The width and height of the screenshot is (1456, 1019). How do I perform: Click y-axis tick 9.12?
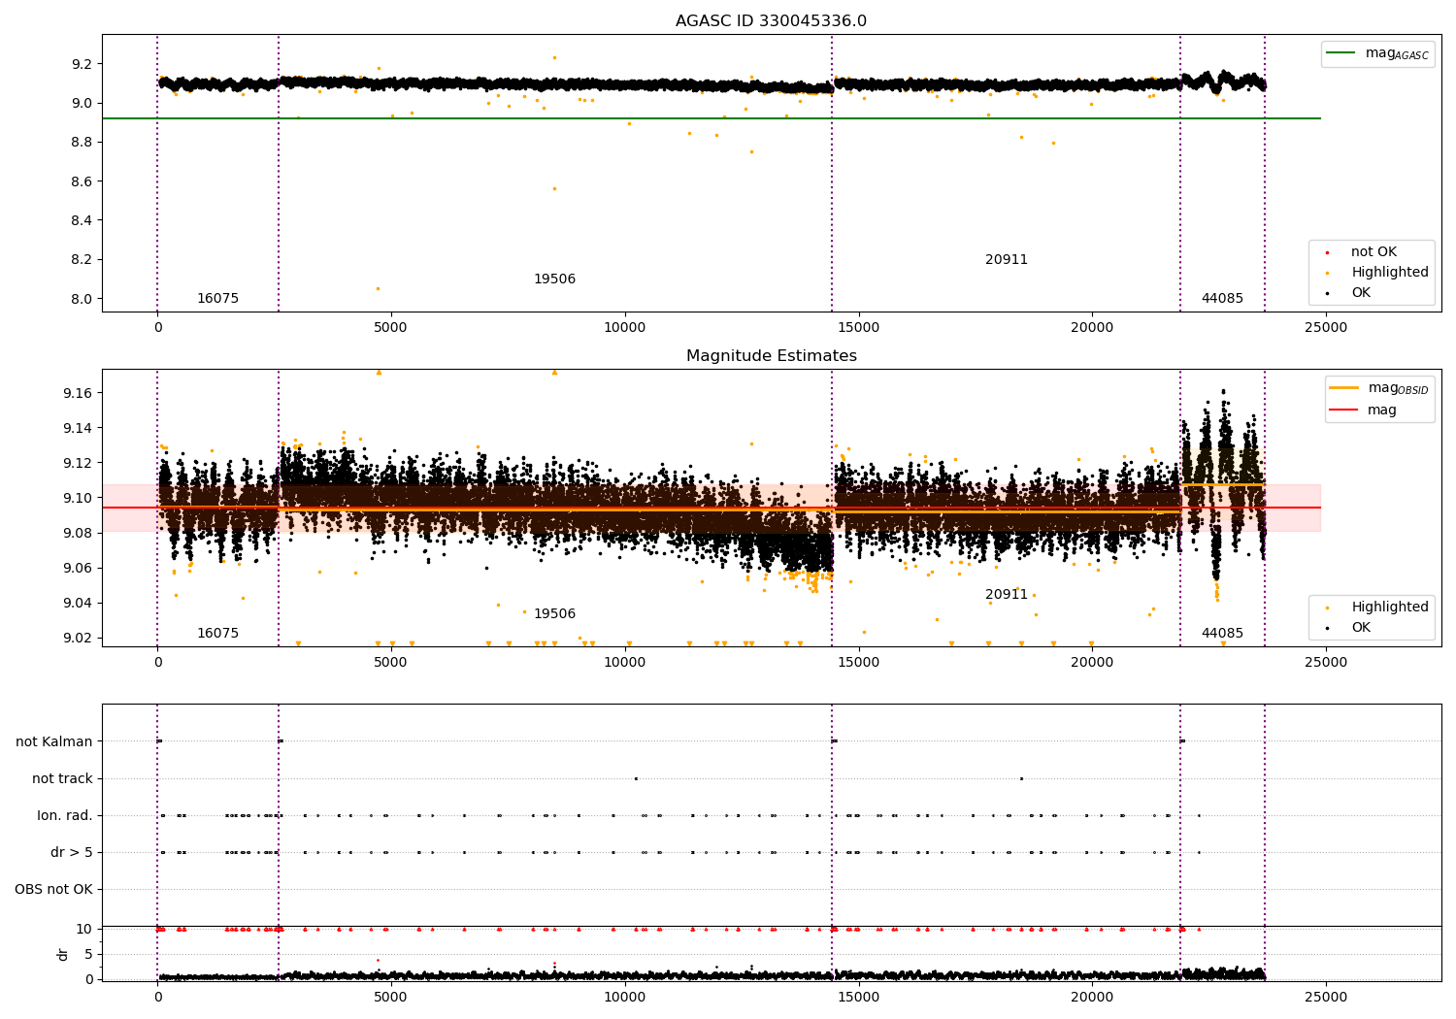(78, 463)
